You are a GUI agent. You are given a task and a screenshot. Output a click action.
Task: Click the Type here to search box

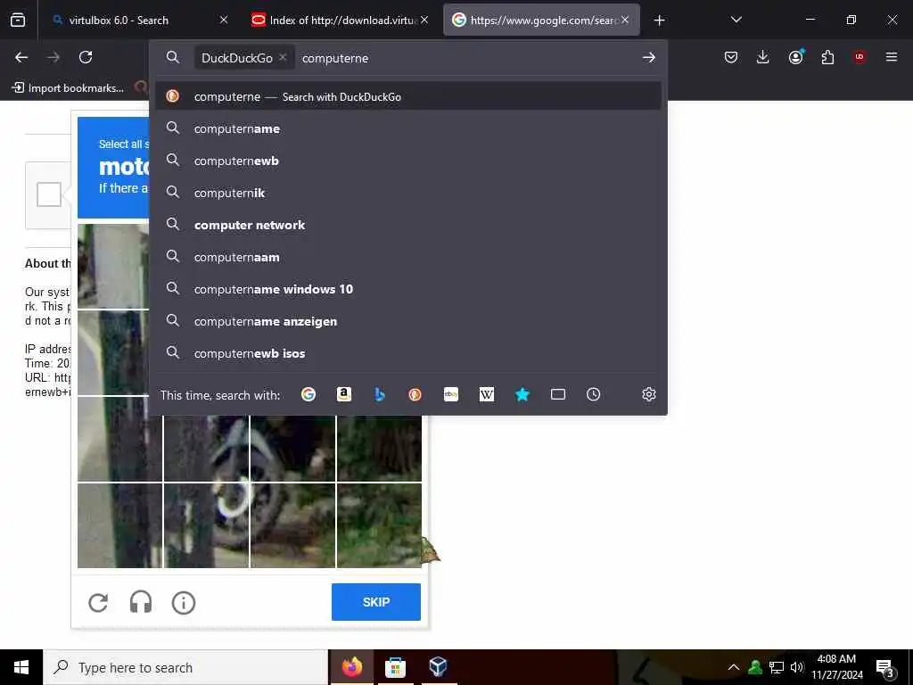pos(185,667)
